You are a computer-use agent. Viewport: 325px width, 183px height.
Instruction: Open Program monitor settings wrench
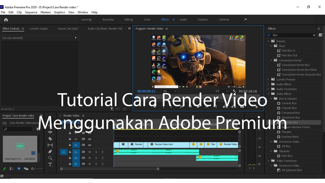coord(234,91)
